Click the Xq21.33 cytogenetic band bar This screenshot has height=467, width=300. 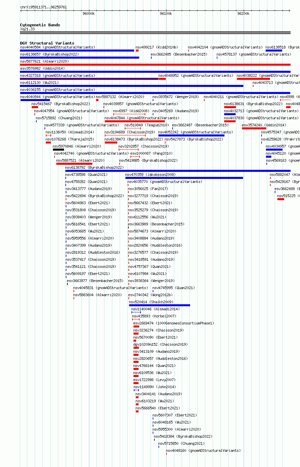click(155, 33)
